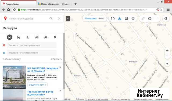Choose the bus transit route icon

click(x=19, y=37)
